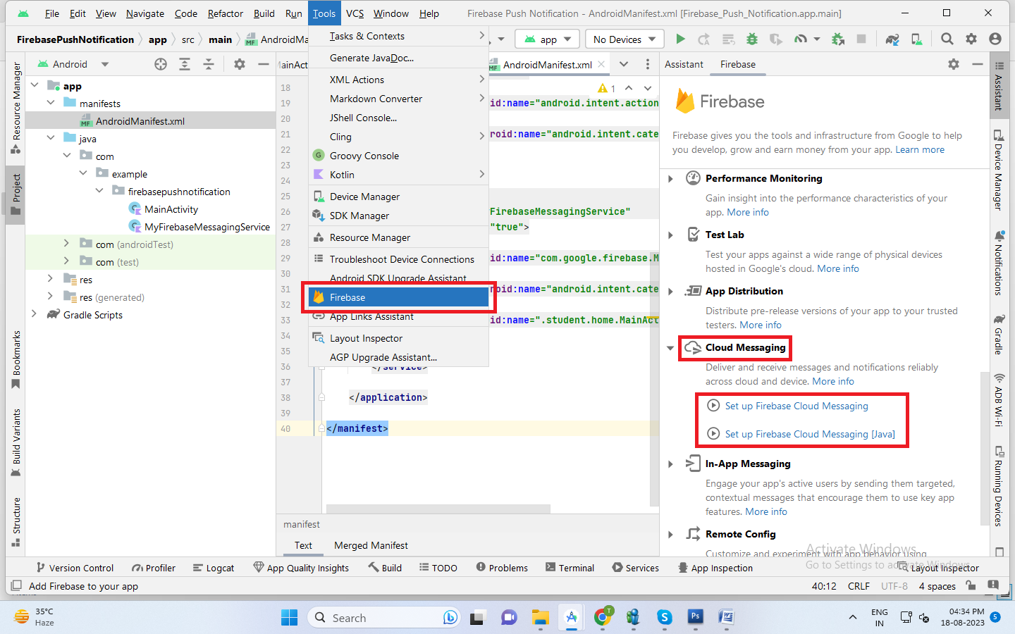This screenshot has height=634, width=1015.
Task: Click Apply Changes and Restart Activity icon
Action: click(x=703, y=39)
